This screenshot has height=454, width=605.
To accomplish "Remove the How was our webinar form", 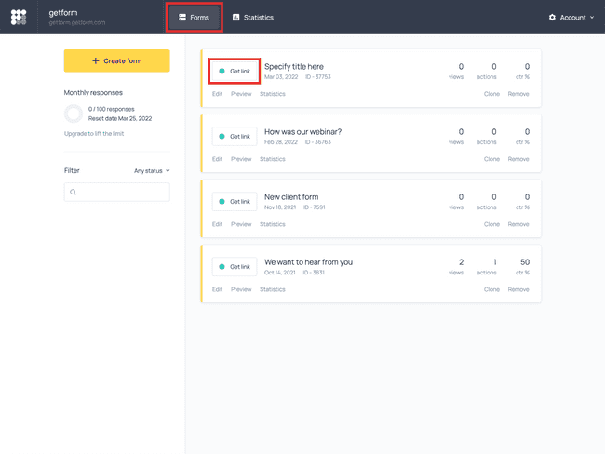I will coord(518,159).
